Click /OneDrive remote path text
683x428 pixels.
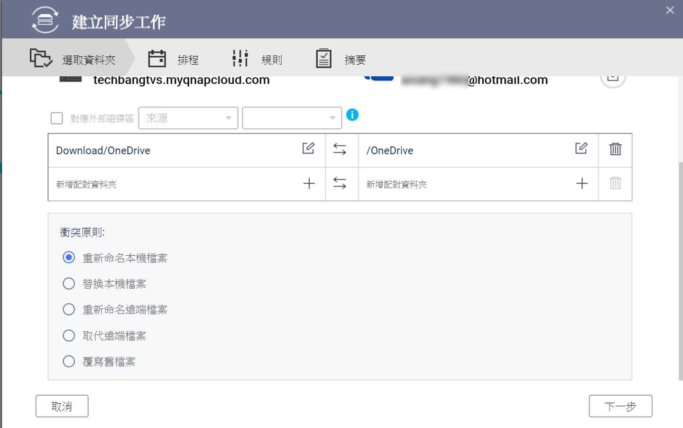(x=389, y=151)
